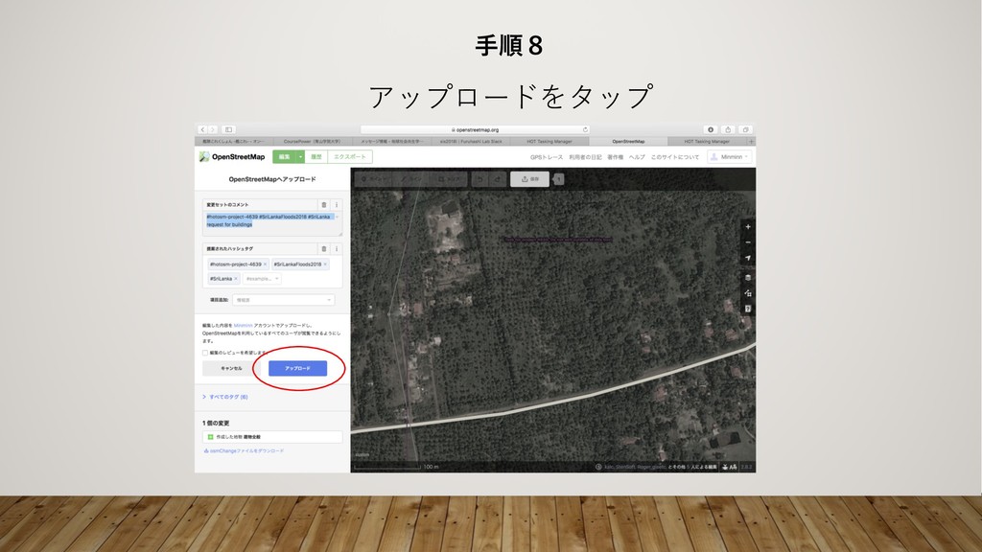Open the #example hashtag combo box
The width and height of the screenshot is (982, 552).
(x=263, y=279)
